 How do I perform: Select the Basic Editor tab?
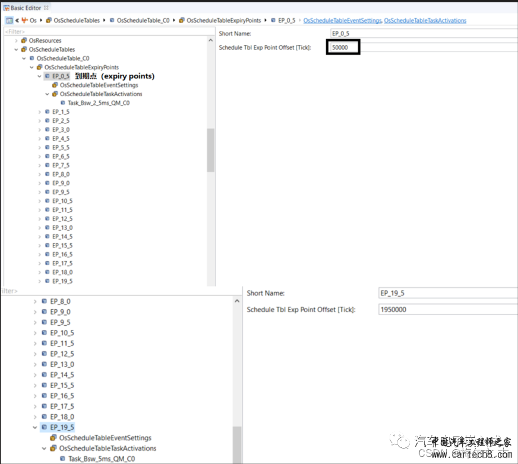coord(26,7)
